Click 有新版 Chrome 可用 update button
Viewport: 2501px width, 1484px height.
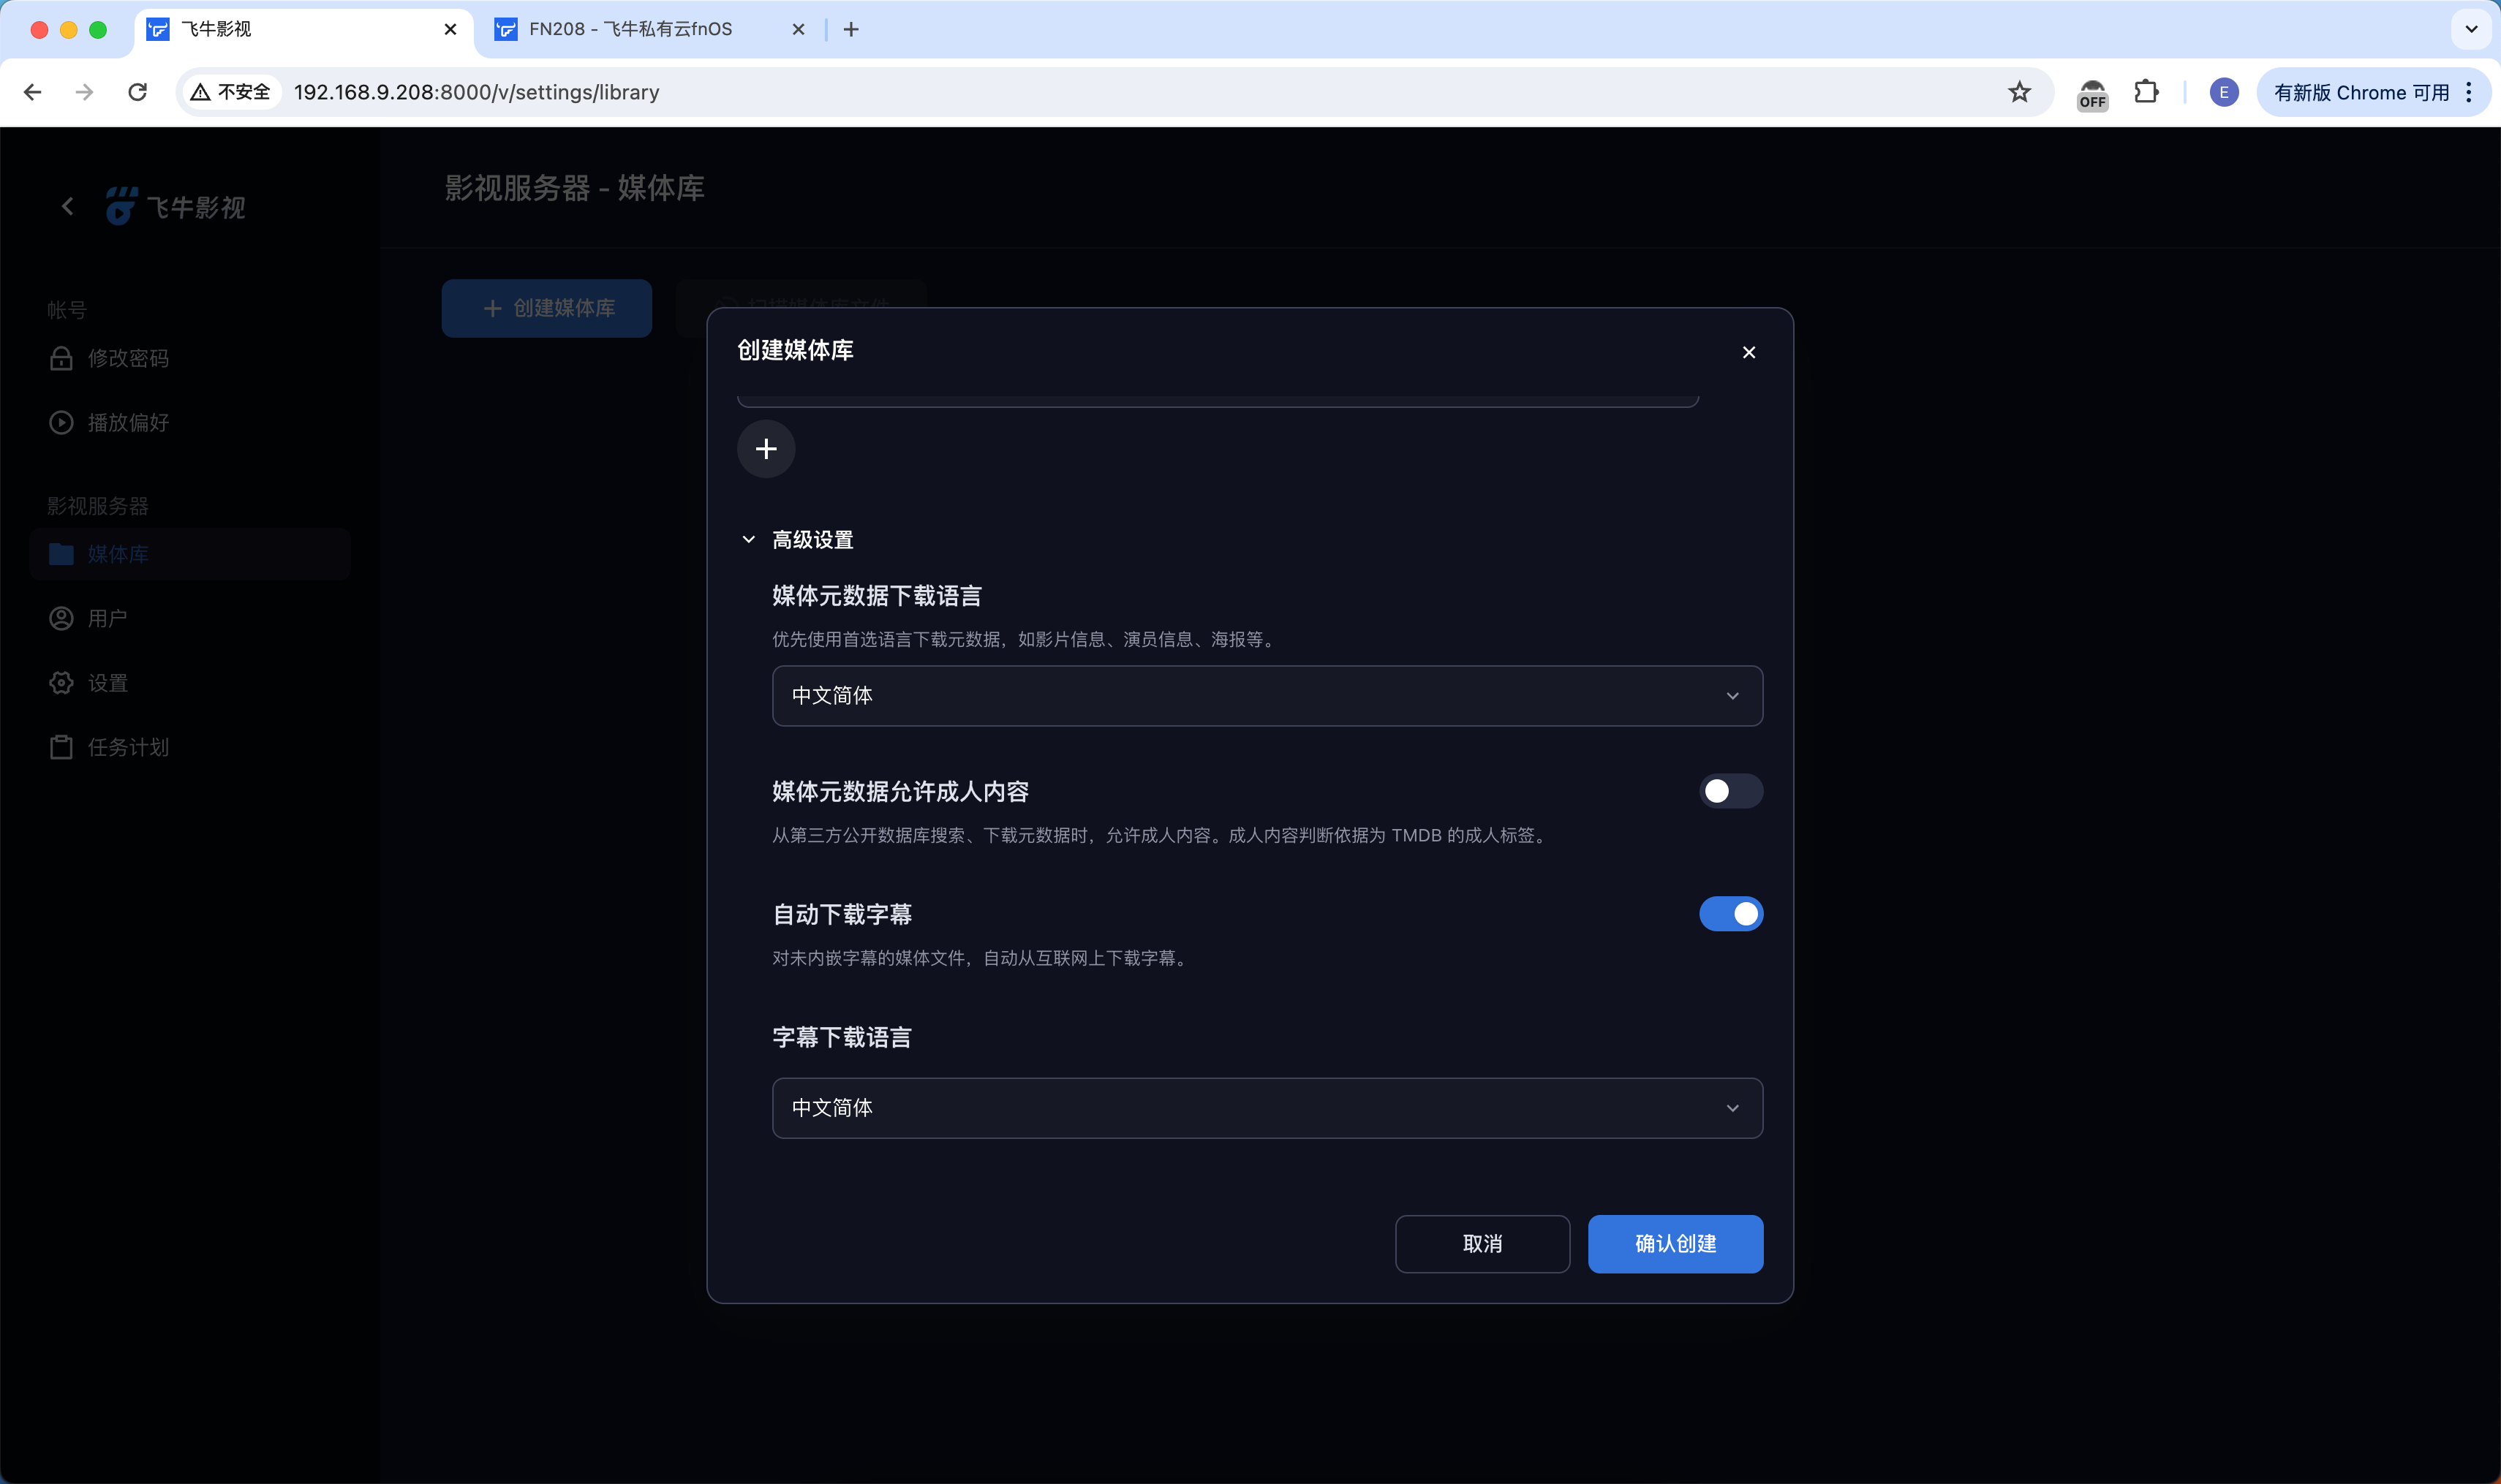(x=2360, y=92)
